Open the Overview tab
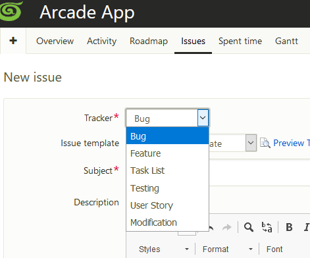 [55, 41]
